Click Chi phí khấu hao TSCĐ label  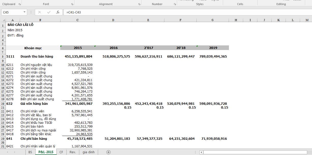tap(36, 123)
